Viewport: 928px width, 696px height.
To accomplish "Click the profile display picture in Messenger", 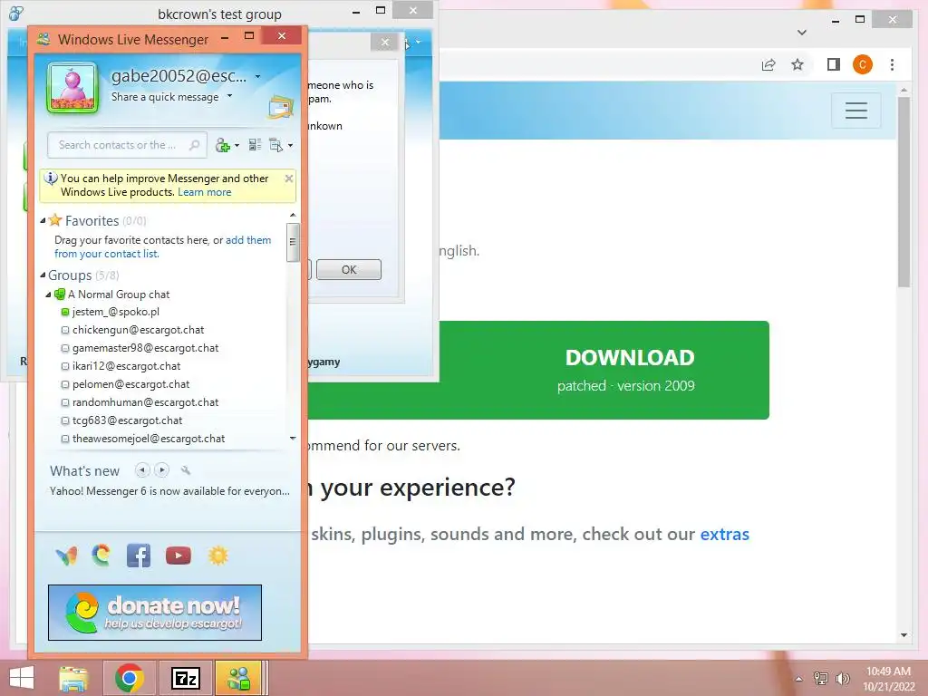I will coord(72,88).
